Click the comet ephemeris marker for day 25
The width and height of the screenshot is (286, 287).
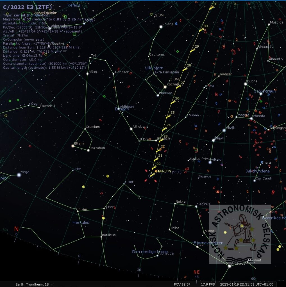point(168,116)
